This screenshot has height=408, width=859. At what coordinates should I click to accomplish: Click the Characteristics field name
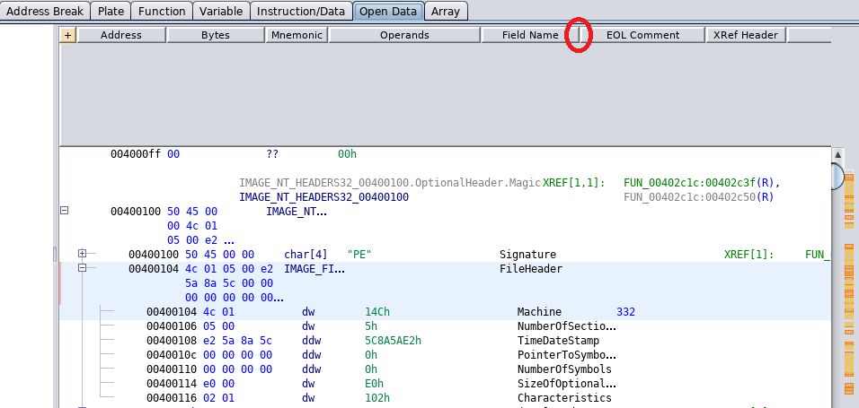coord(564,397)
